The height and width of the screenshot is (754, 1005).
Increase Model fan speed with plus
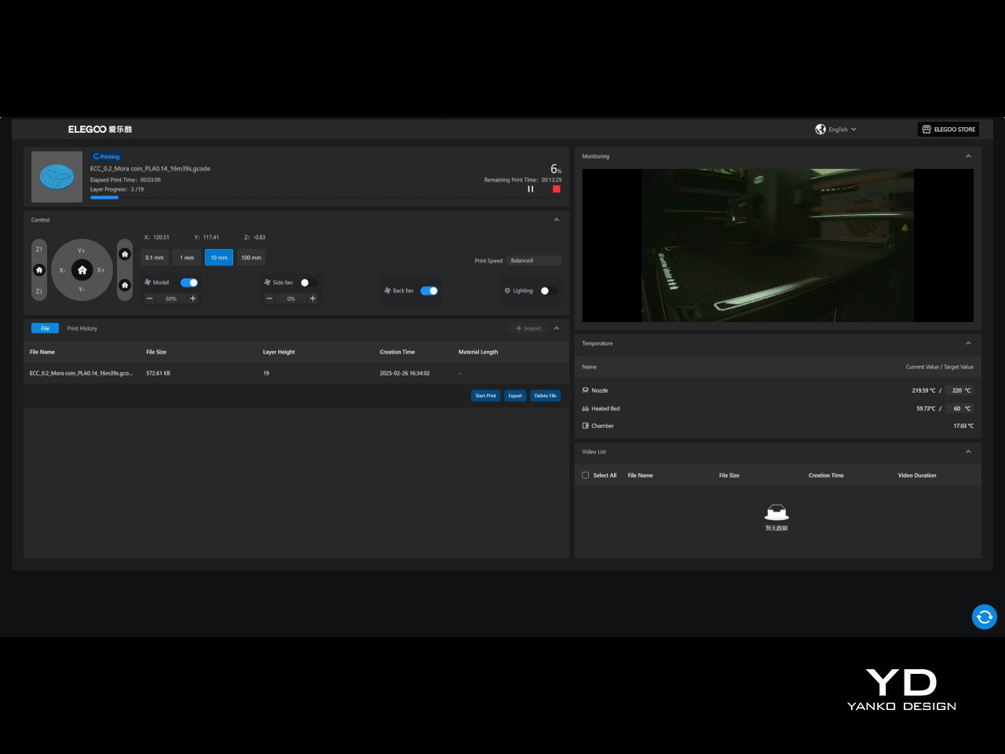[x=193, y=298]
